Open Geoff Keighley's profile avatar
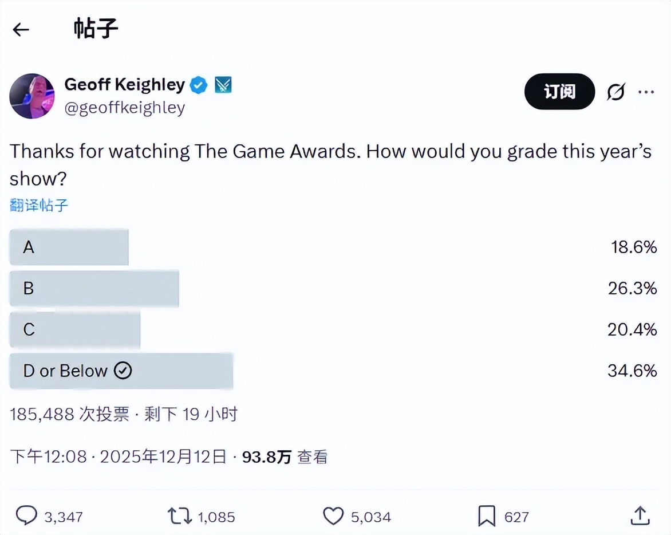The width and height of the screenshot is (671, 535). pos(32,96)
